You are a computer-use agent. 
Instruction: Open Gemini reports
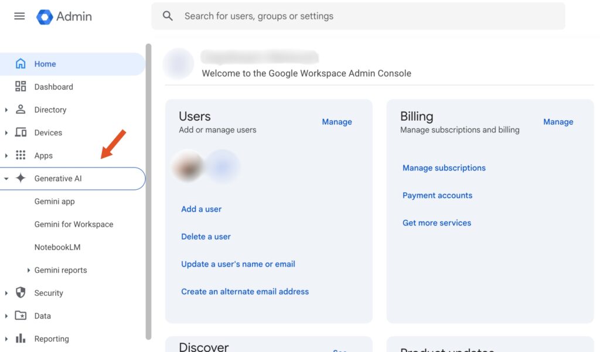coord(60,270)
